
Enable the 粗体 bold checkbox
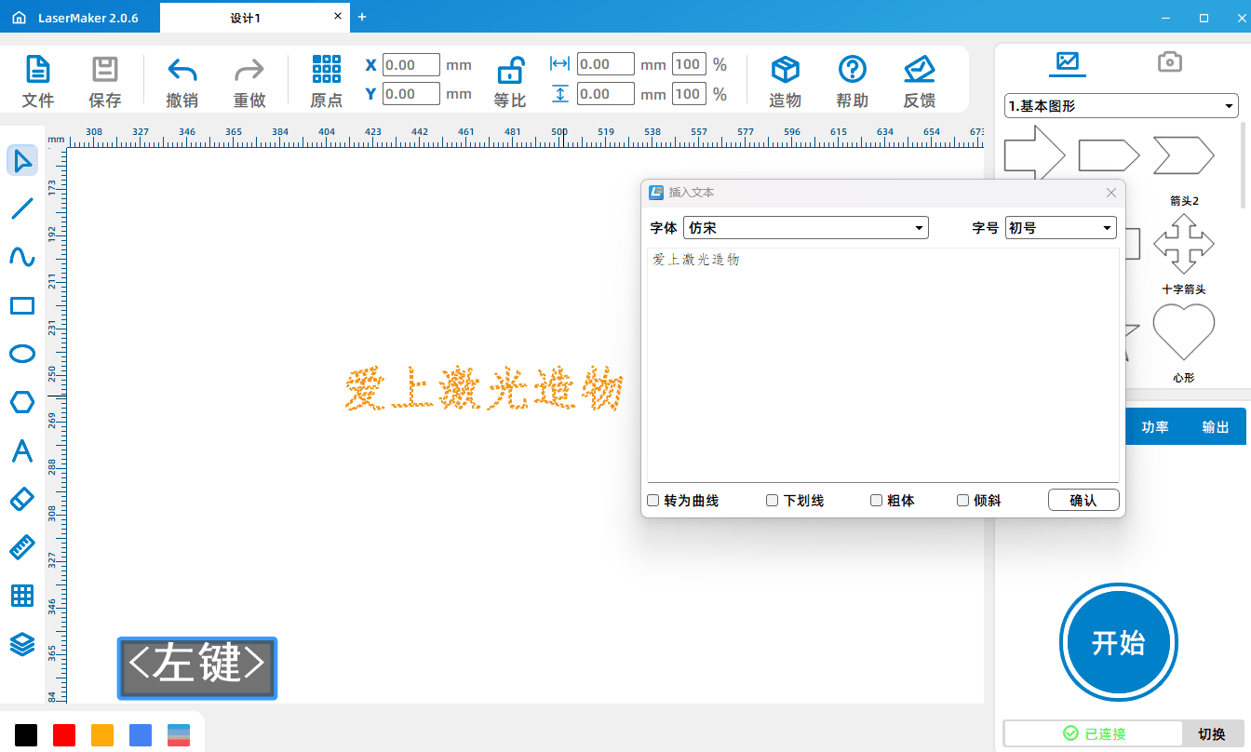pyautogui.click(x=876, y=501)
